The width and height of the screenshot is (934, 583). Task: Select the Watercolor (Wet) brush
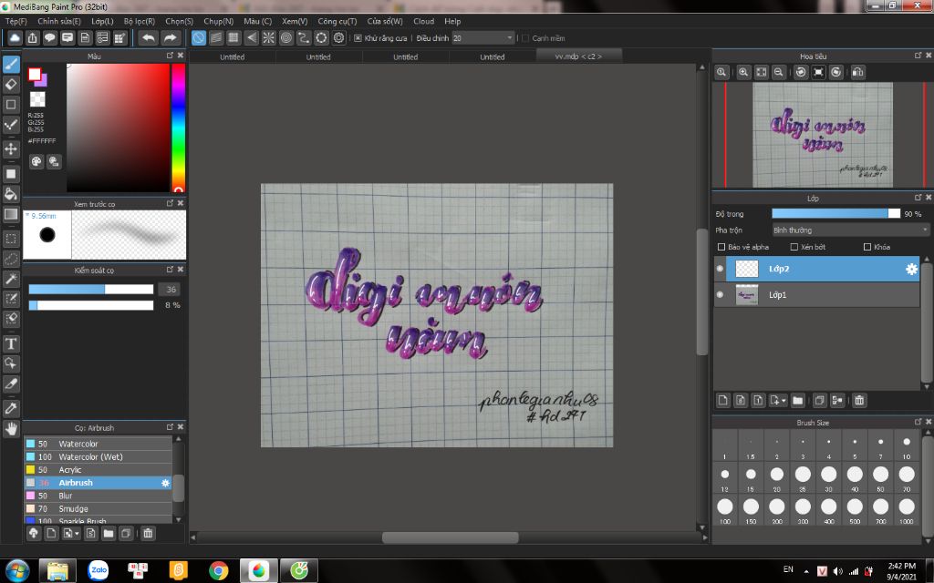click(90, 456)
